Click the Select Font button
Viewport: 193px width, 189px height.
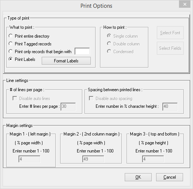pos(170,33)
